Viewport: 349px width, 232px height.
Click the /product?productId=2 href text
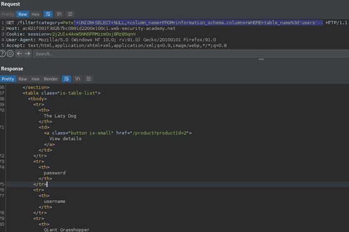[x=160, y=133]
